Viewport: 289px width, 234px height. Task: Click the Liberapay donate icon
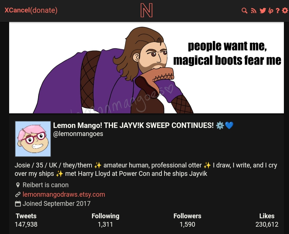pos(271,11)
